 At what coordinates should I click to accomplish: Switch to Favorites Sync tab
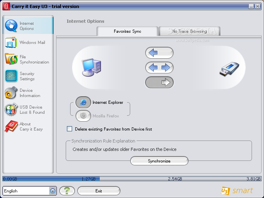[x=127, y=31]
